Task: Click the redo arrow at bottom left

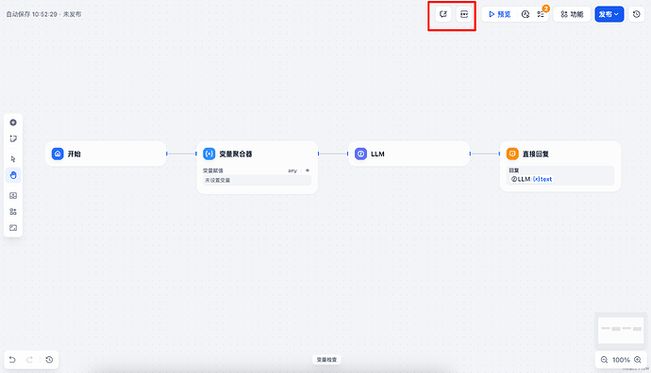Action: [x=29, y=359]
